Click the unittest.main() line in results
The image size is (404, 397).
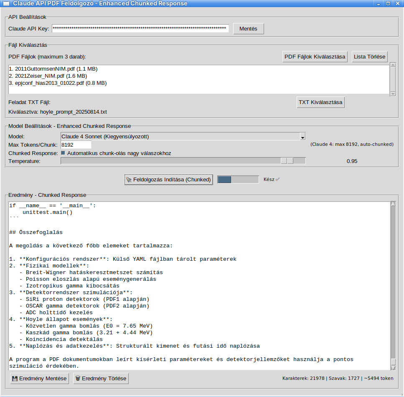tap(47, 212)
